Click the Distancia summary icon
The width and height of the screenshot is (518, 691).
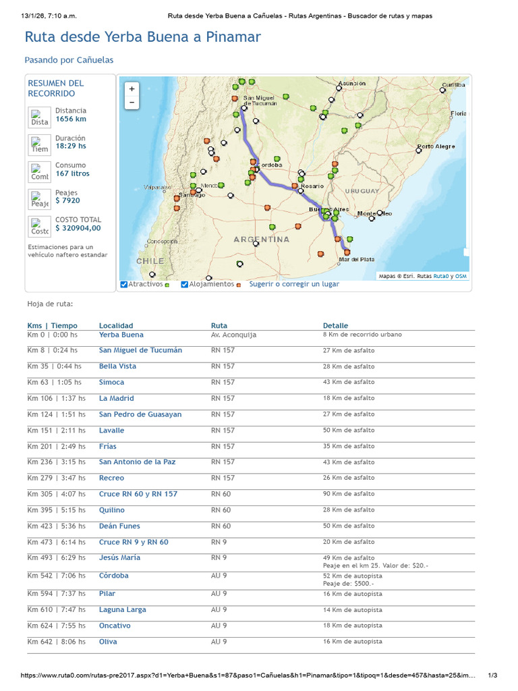(x=39, y=117)
